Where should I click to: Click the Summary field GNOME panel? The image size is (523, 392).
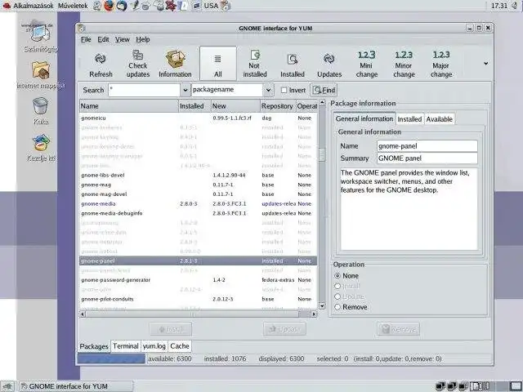[427, 158]
